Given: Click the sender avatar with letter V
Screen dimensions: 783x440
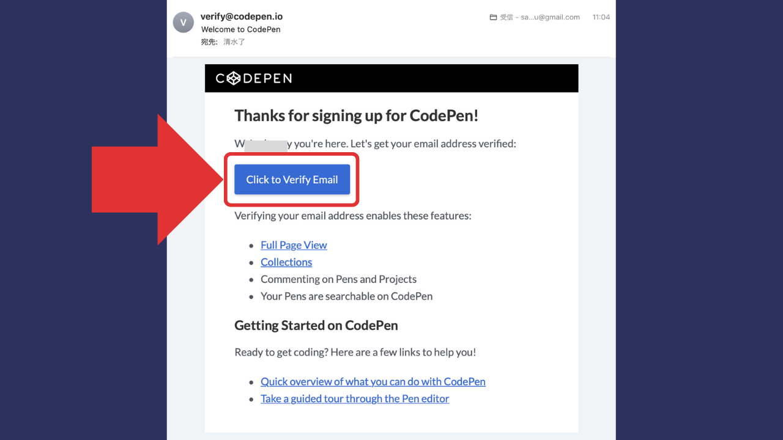Looking at the screenshot, I should [x=184, y=23].
